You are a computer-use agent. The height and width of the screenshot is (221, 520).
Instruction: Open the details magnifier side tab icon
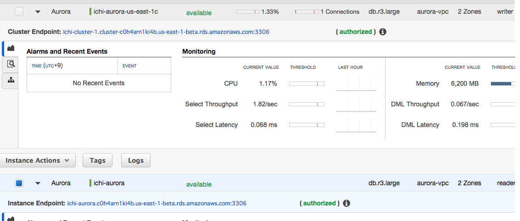pyautogui.click(x=11, y=65)
